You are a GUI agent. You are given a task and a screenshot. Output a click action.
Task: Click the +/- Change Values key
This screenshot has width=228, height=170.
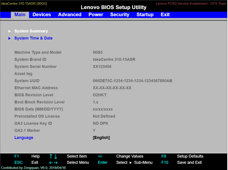(100, 156)
